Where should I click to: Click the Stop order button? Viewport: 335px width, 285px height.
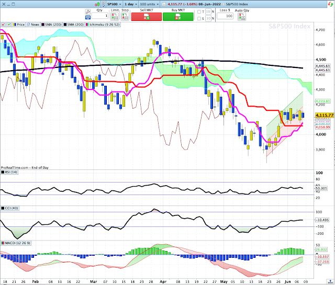[x=125, y=16]
